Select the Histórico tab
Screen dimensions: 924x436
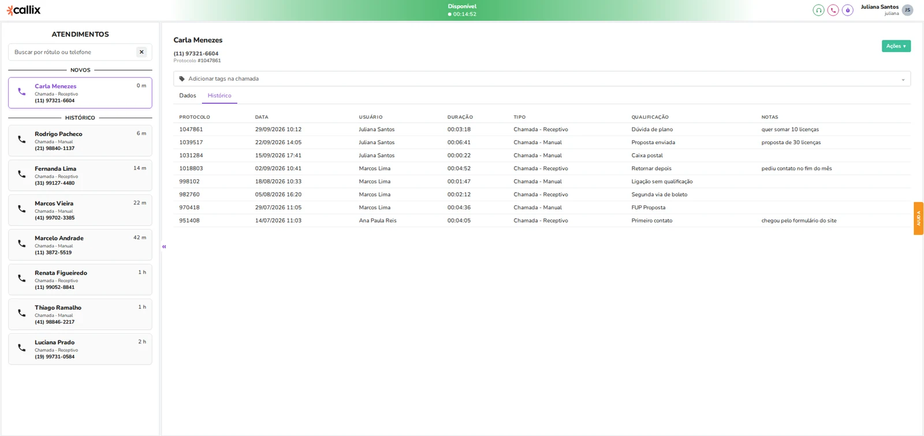click(219, 96)
